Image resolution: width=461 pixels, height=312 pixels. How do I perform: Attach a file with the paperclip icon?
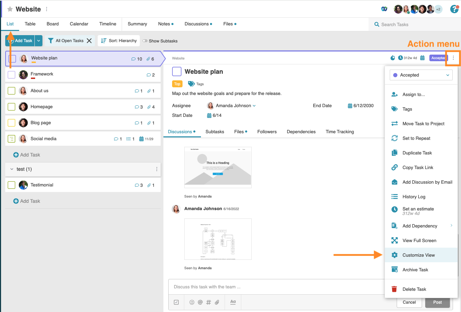(x=217, y=302)
